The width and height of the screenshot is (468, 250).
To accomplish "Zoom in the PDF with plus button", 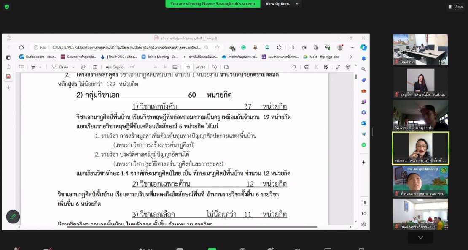I will click(165, 67).
